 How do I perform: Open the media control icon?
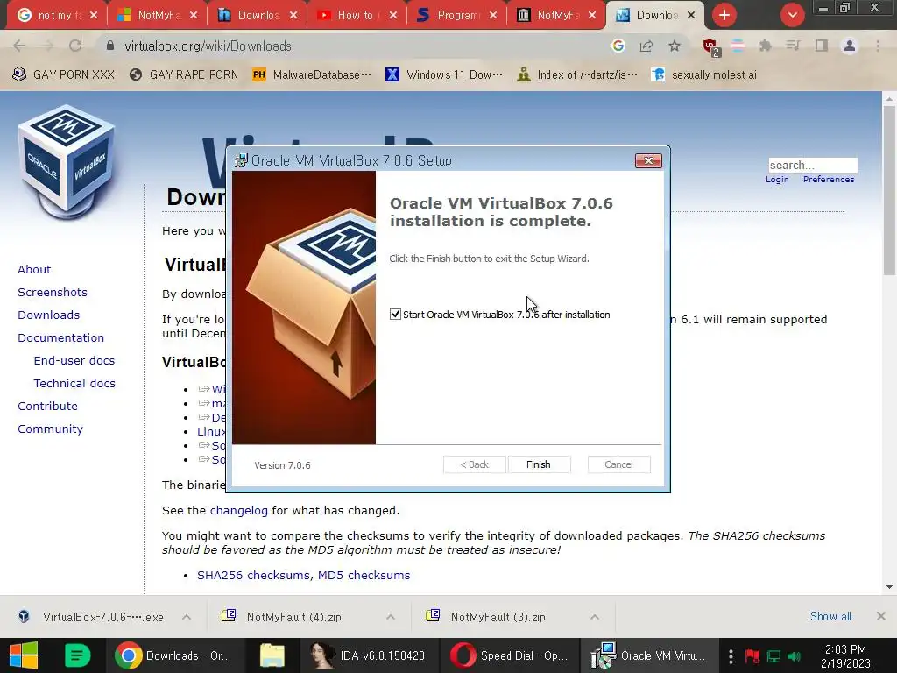[793, 46]
